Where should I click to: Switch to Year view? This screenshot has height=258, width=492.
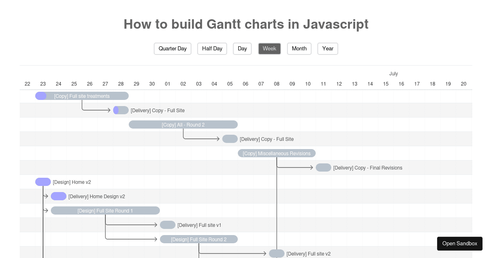tap(328, 48)
